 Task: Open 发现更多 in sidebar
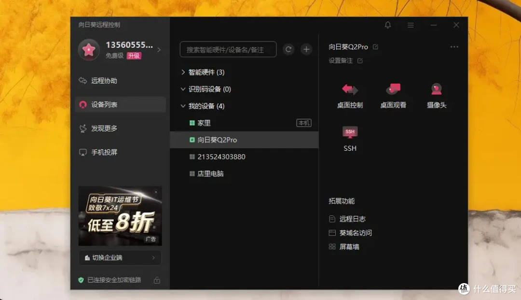point(120,129)
